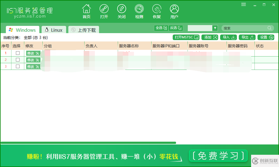Click the 设置 settings gear button
279x167 pixels.
pos(266,37)
